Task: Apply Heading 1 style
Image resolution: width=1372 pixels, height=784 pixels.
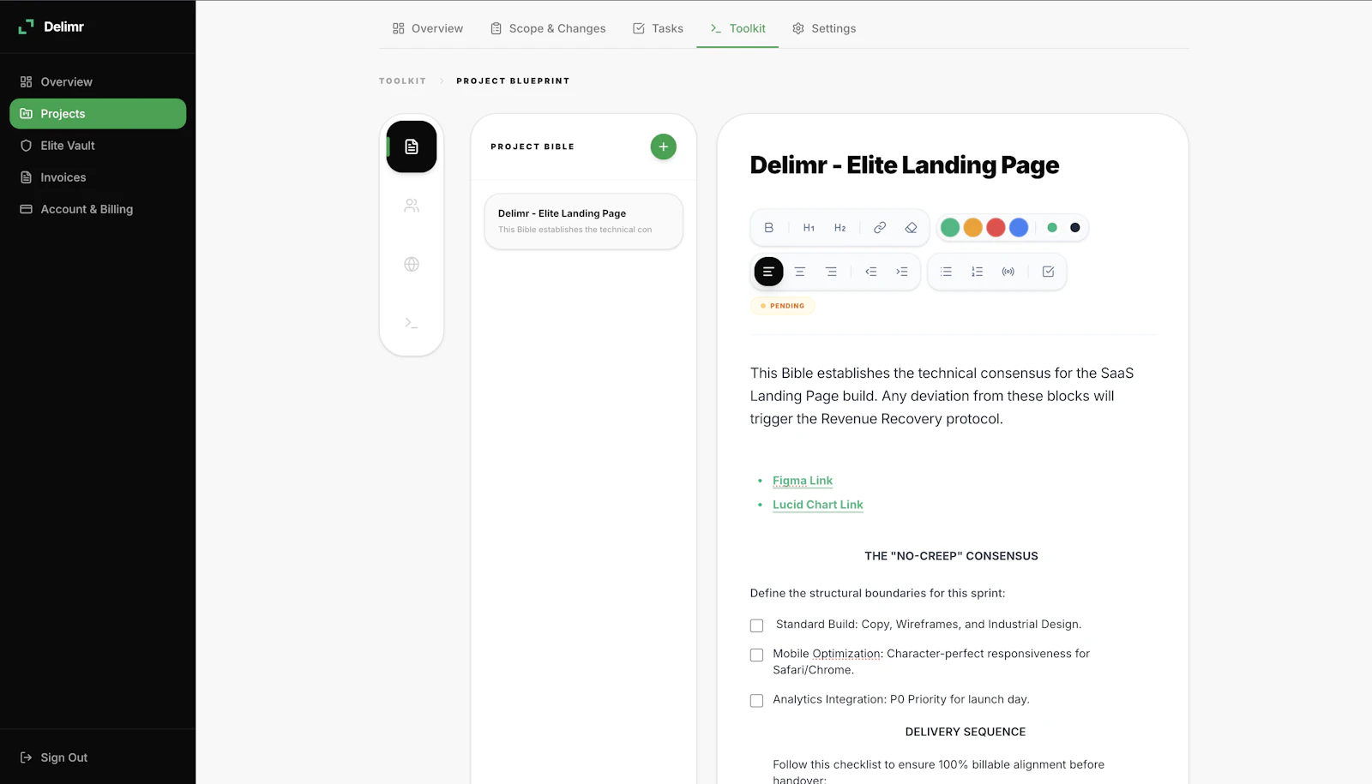Action: [809, 228]
